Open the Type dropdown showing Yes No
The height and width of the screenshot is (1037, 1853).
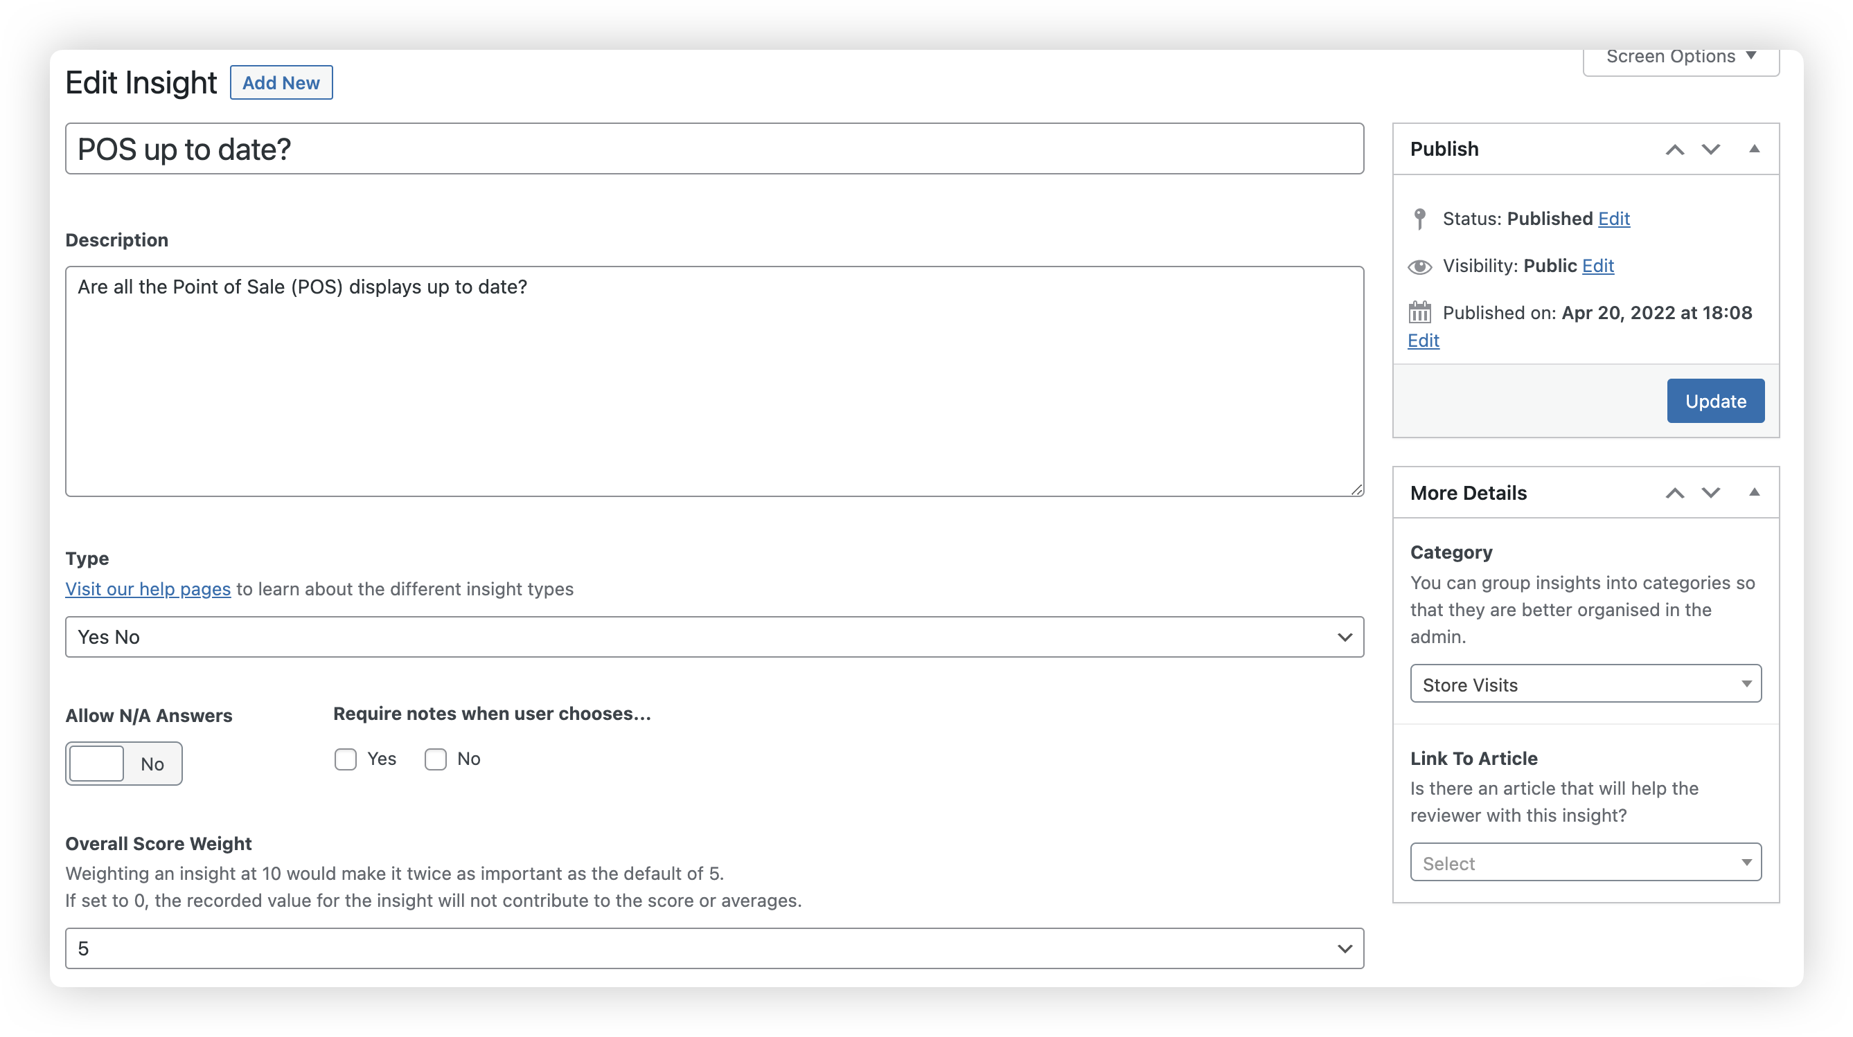(x=713, y=637)
